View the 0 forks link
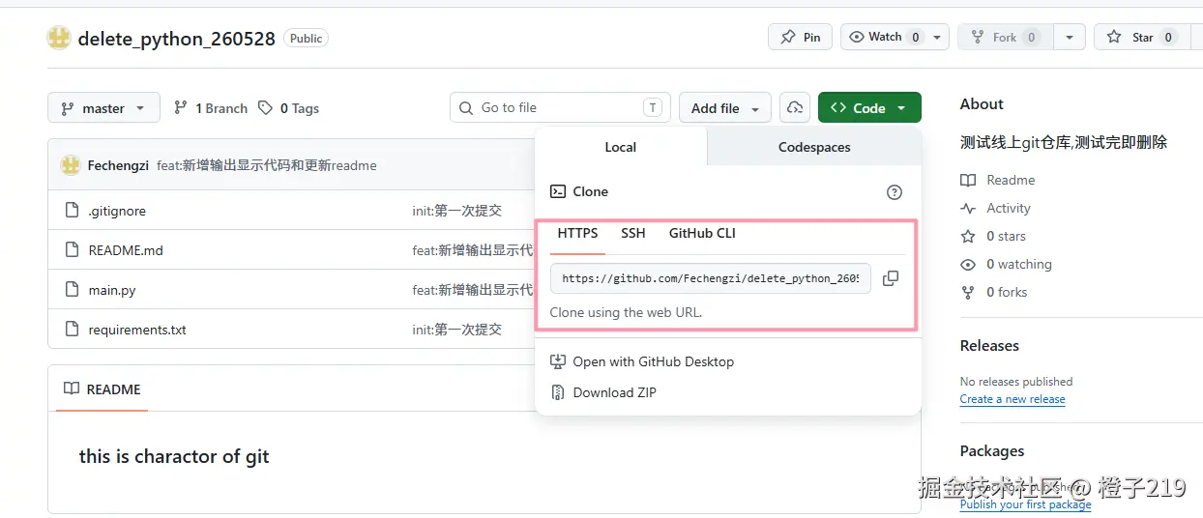Image resolution: width=1203 pixels, height=518 pixels. (x=994, y=292)
